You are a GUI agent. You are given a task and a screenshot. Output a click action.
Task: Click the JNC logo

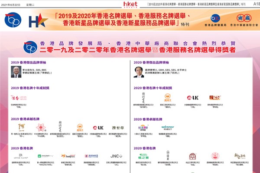[x=116, y=156]
